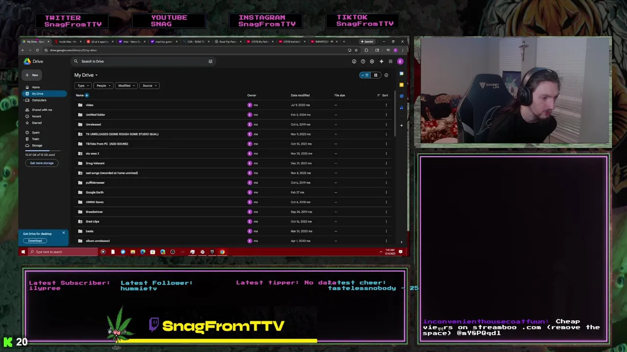
Task: Click Download for Drive for desktop
Action: (x=35, y=241)
